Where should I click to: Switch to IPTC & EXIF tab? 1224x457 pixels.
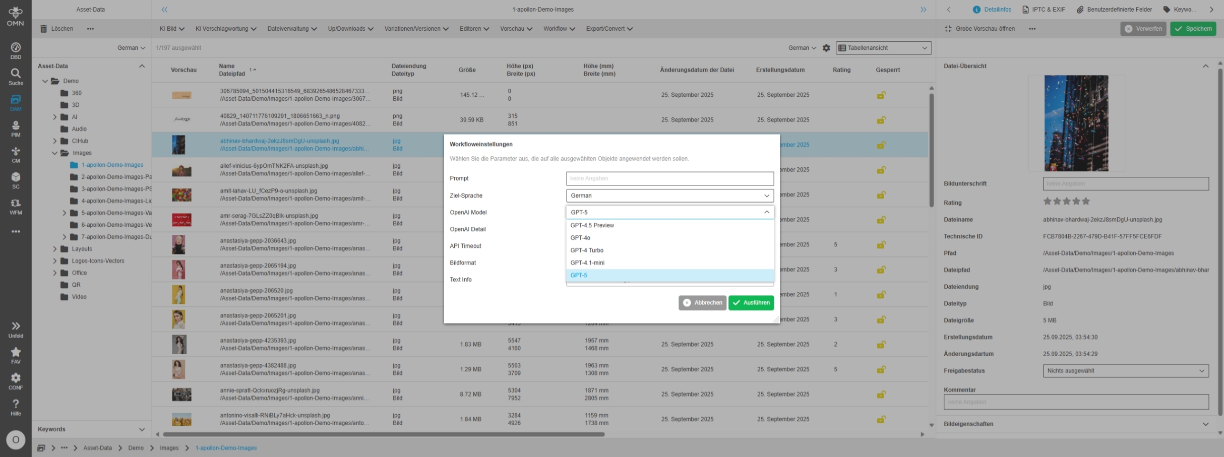[1043, 10]
